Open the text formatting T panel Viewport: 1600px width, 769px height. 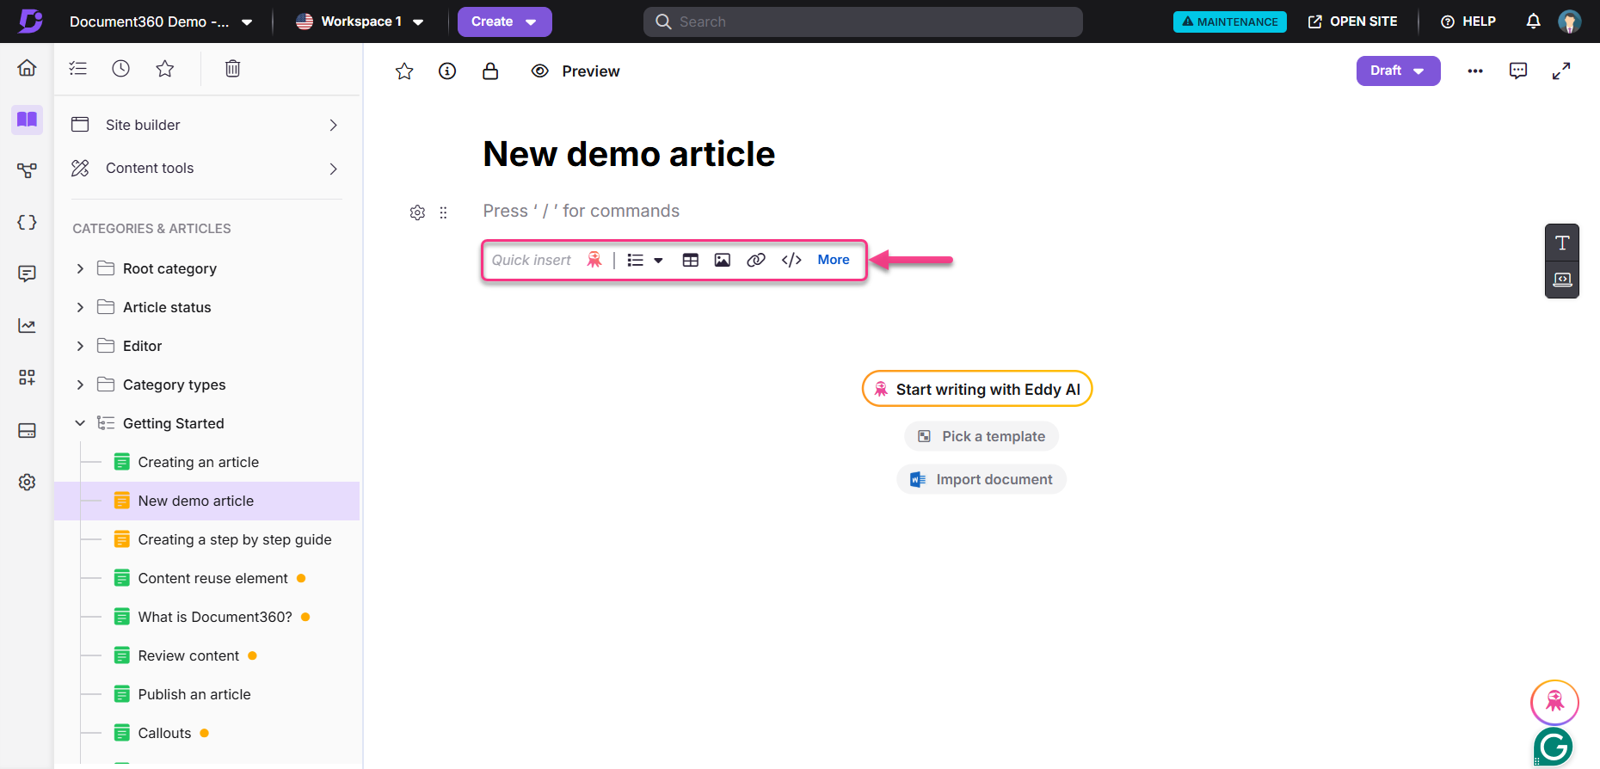click(1562, 243)
